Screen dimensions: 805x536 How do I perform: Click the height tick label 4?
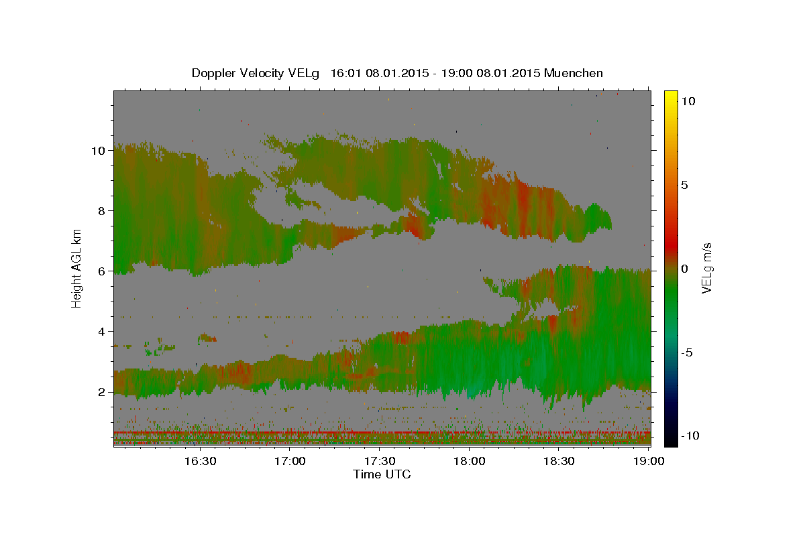(101, 332)
